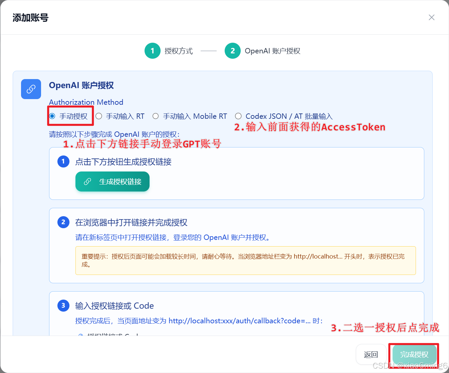Image resolution: width=449 pixels, height=373 pixels.
Task: Click the heading 在浏览器中打开链接并完成授权
Action: tap(131, 223)
